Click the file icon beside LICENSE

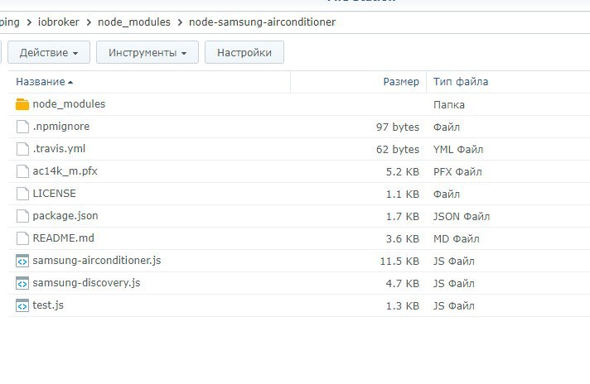[22, 194]
